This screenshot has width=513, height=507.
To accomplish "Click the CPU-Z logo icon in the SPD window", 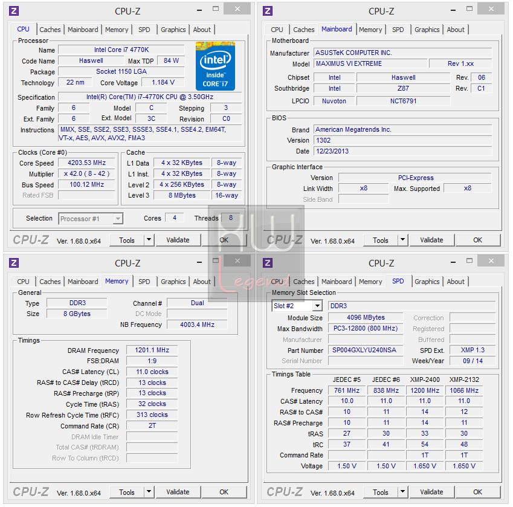I will [268, 263].
